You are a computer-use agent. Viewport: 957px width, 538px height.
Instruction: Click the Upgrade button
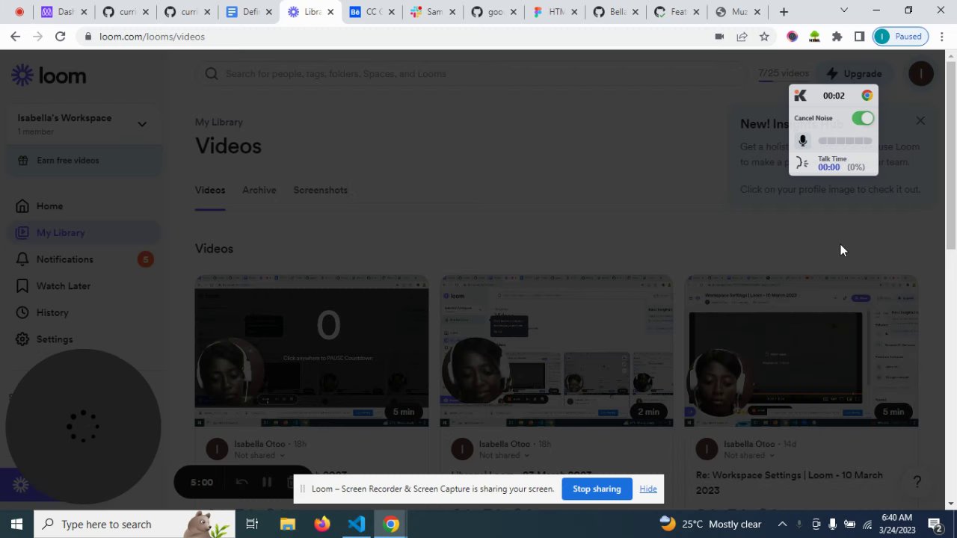click(854, 73)
